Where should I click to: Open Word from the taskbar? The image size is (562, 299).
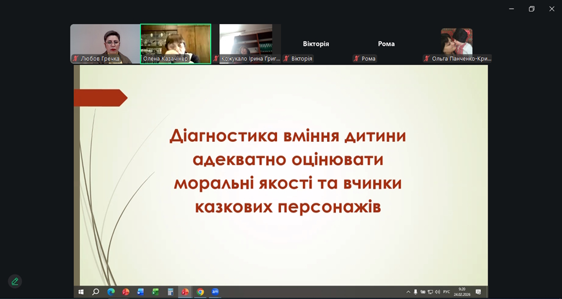coord(141,292)
